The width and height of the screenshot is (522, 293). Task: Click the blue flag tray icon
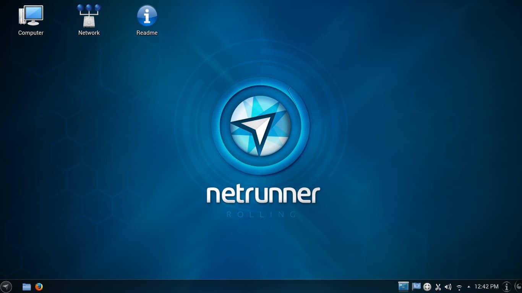(x=416, y=286)
